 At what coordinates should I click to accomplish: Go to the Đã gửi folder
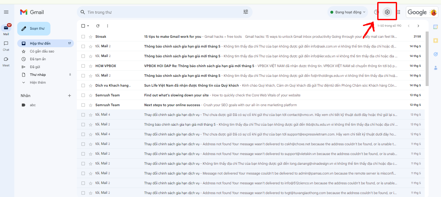[x=34, y=67]
